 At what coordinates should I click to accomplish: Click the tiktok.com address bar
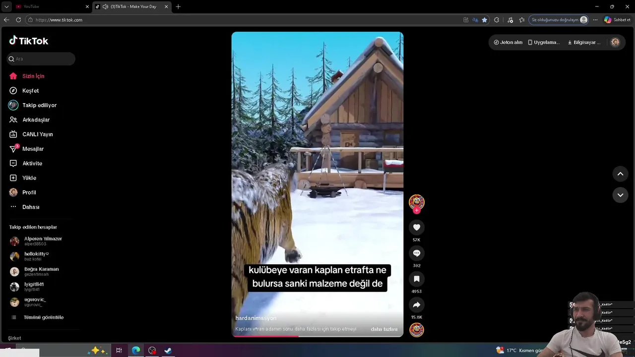[243, 20]
